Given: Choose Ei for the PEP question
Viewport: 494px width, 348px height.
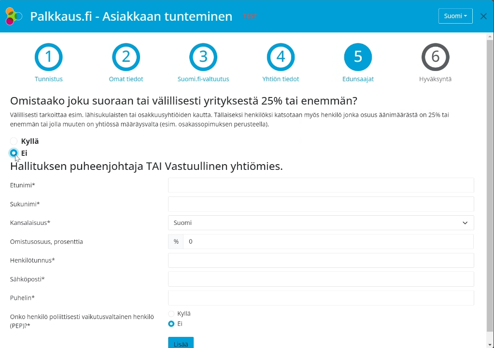Looking at the screenshot, I should (171, 324).
